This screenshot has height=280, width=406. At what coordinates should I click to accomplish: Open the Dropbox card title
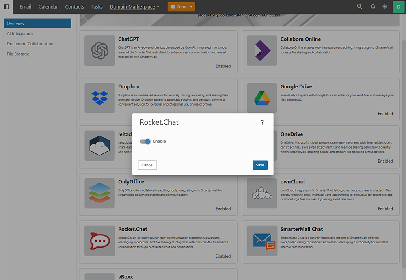point(129,87)
